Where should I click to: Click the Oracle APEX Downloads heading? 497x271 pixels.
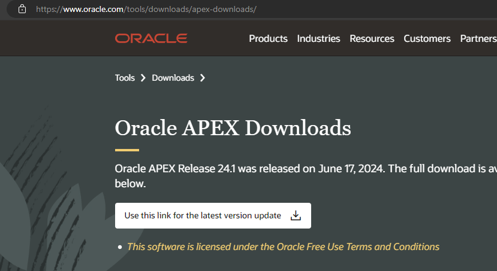click(233, 128)
